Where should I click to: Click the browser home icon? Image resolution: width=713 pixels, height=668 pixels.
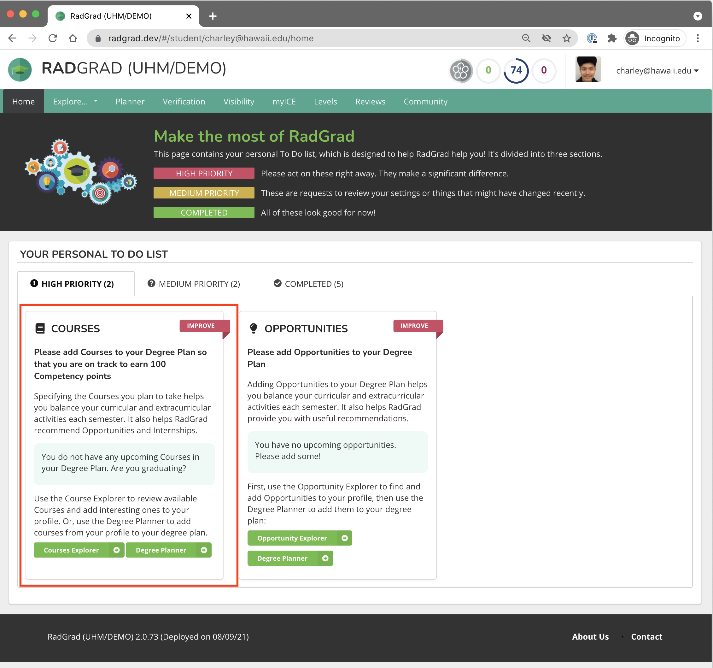73,38
